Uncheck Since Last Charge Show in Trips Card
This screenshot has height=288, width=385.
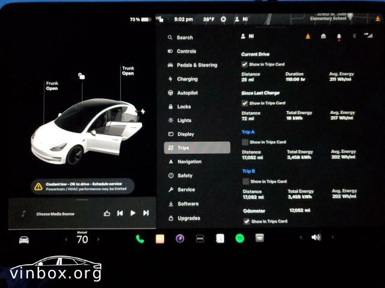(245, 103)
